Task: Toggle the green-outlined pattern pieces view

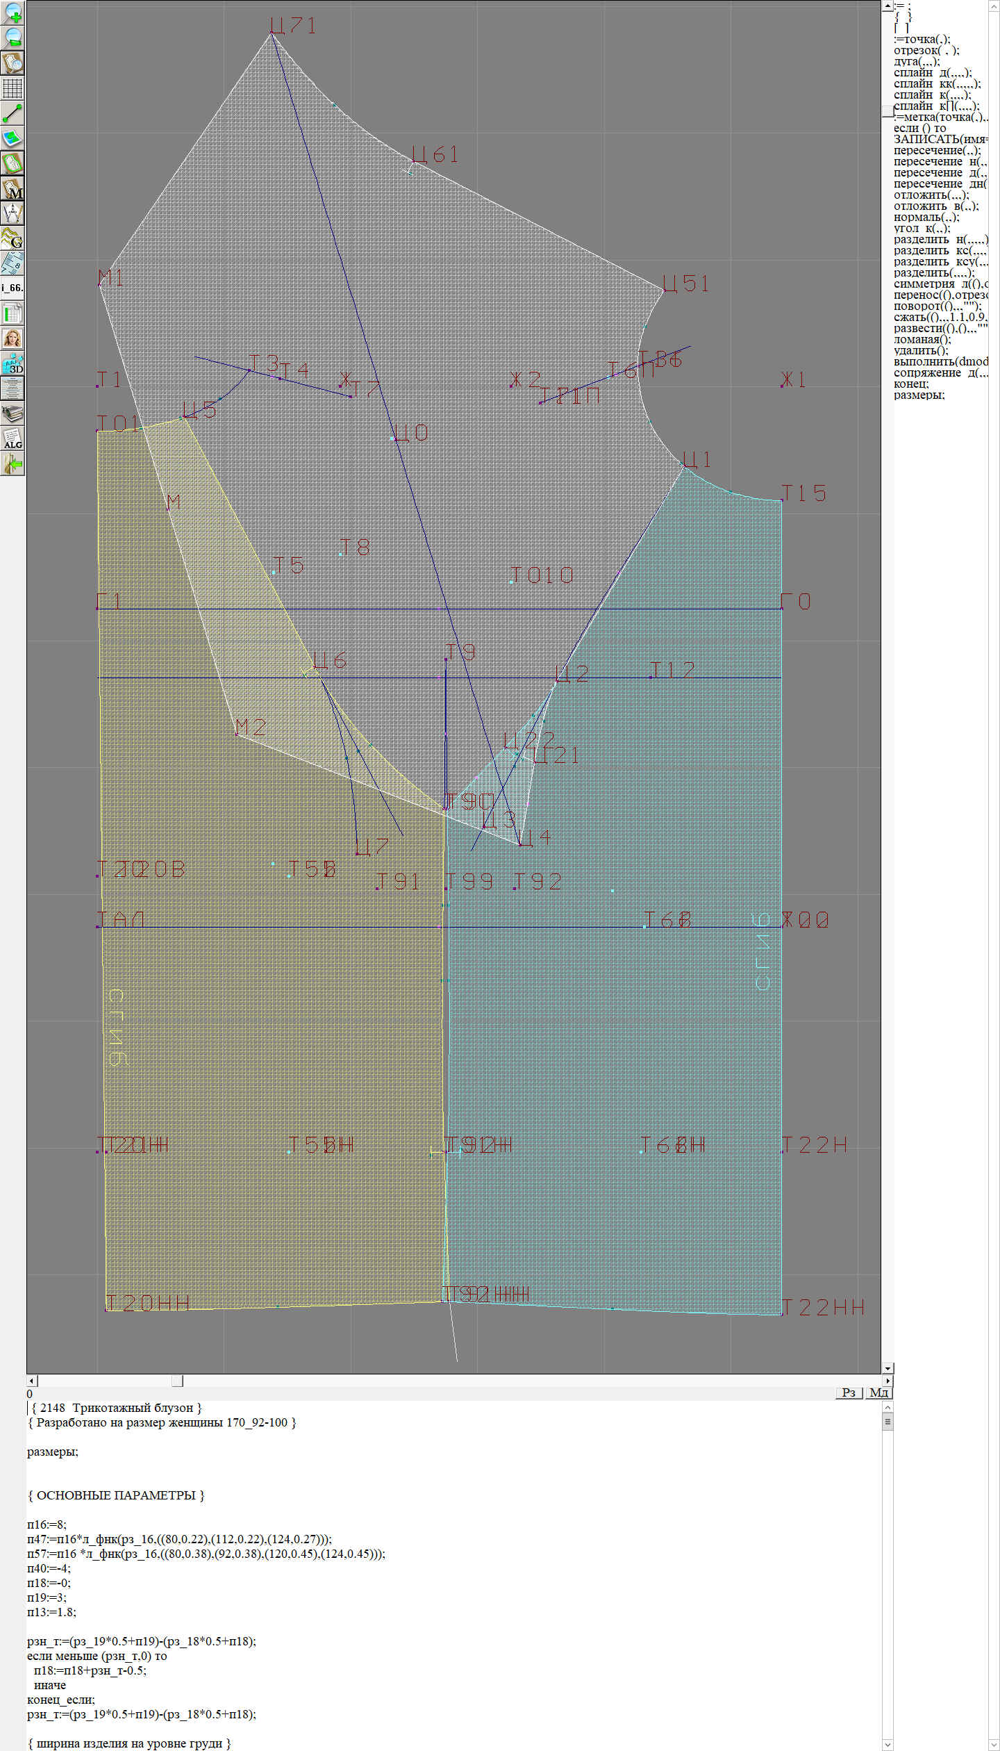Action: 12,164
